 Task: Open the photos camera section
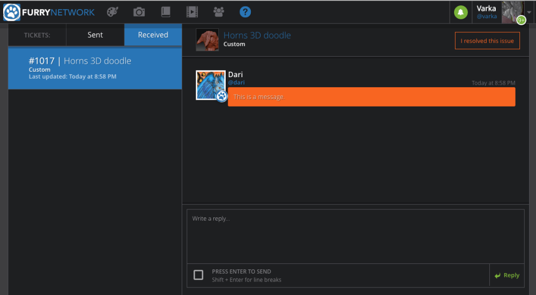pyautogui.click(x=139, y=12)
